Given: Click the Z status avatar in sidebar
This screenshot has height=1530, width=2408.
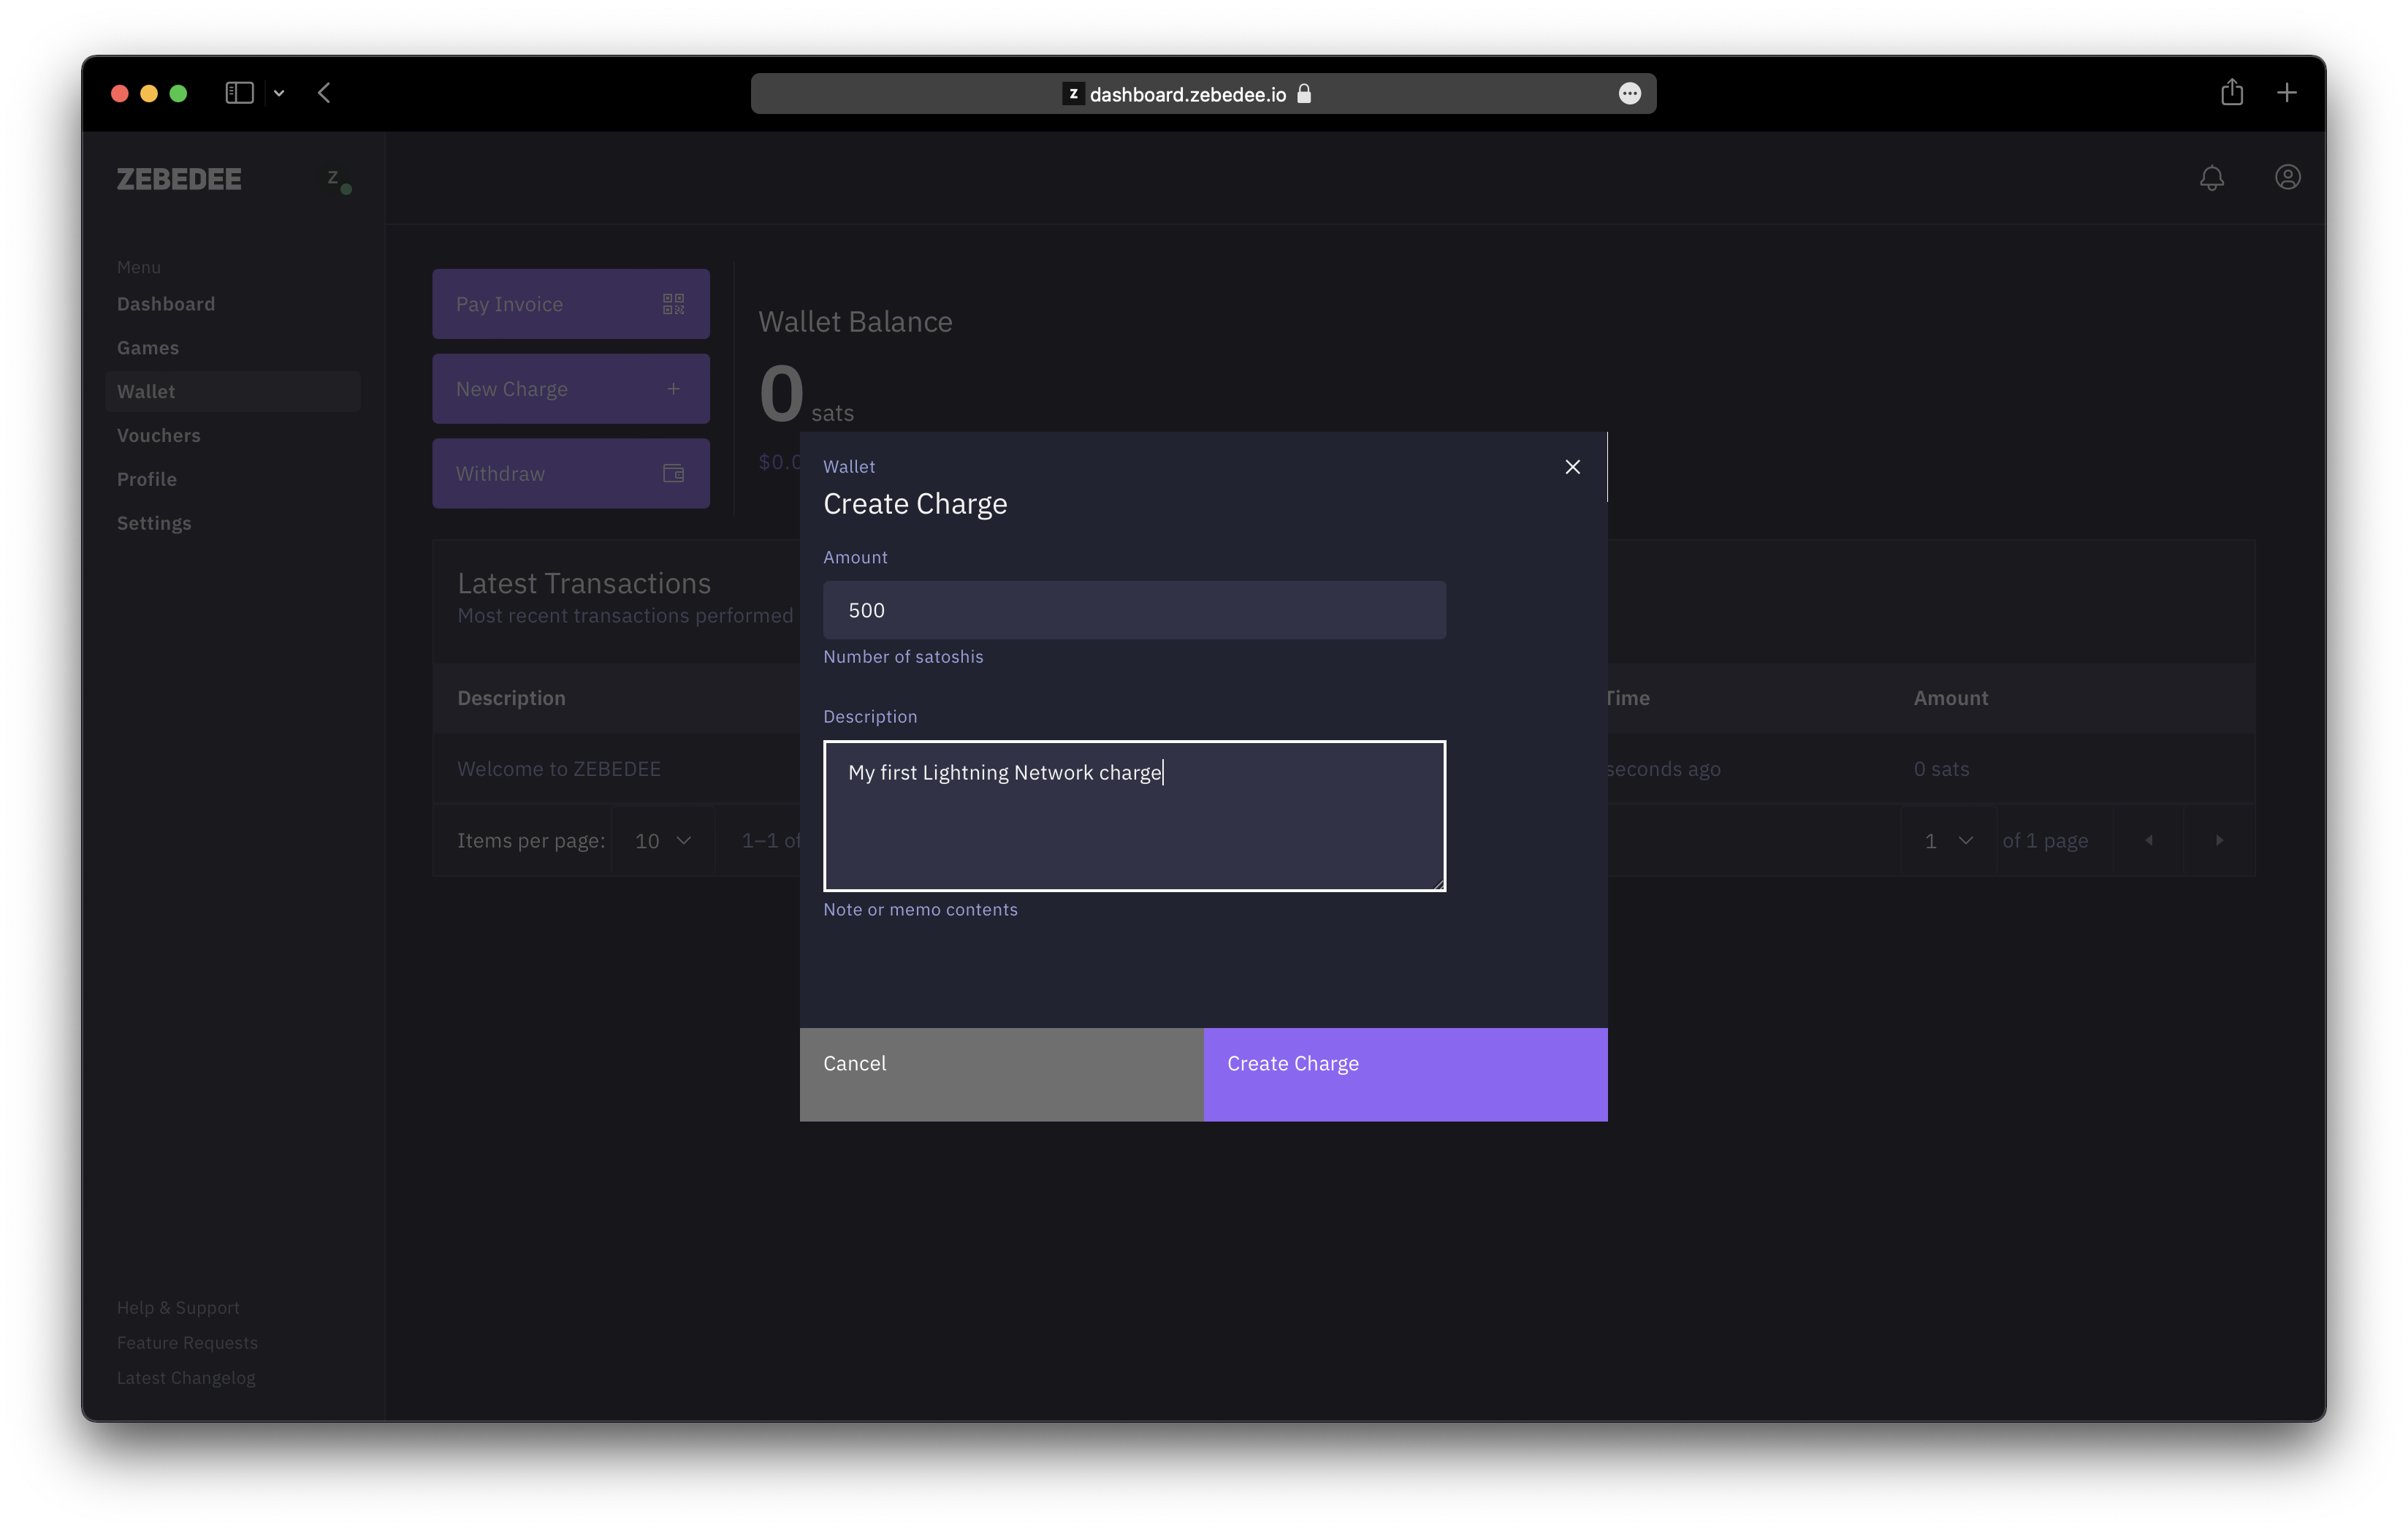Looking at the screenshot, I should pyautogui.click(x=339, y=181).
